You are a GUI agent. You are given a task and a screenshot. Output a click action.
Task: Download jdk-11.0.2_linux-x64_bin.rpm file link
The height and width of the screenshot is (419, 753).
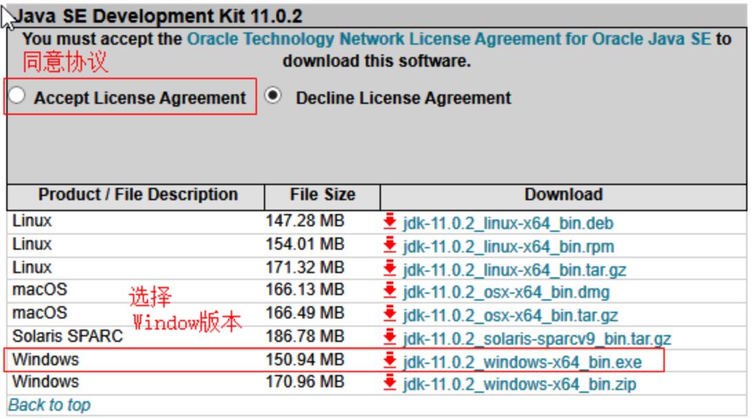click(507, 246)
